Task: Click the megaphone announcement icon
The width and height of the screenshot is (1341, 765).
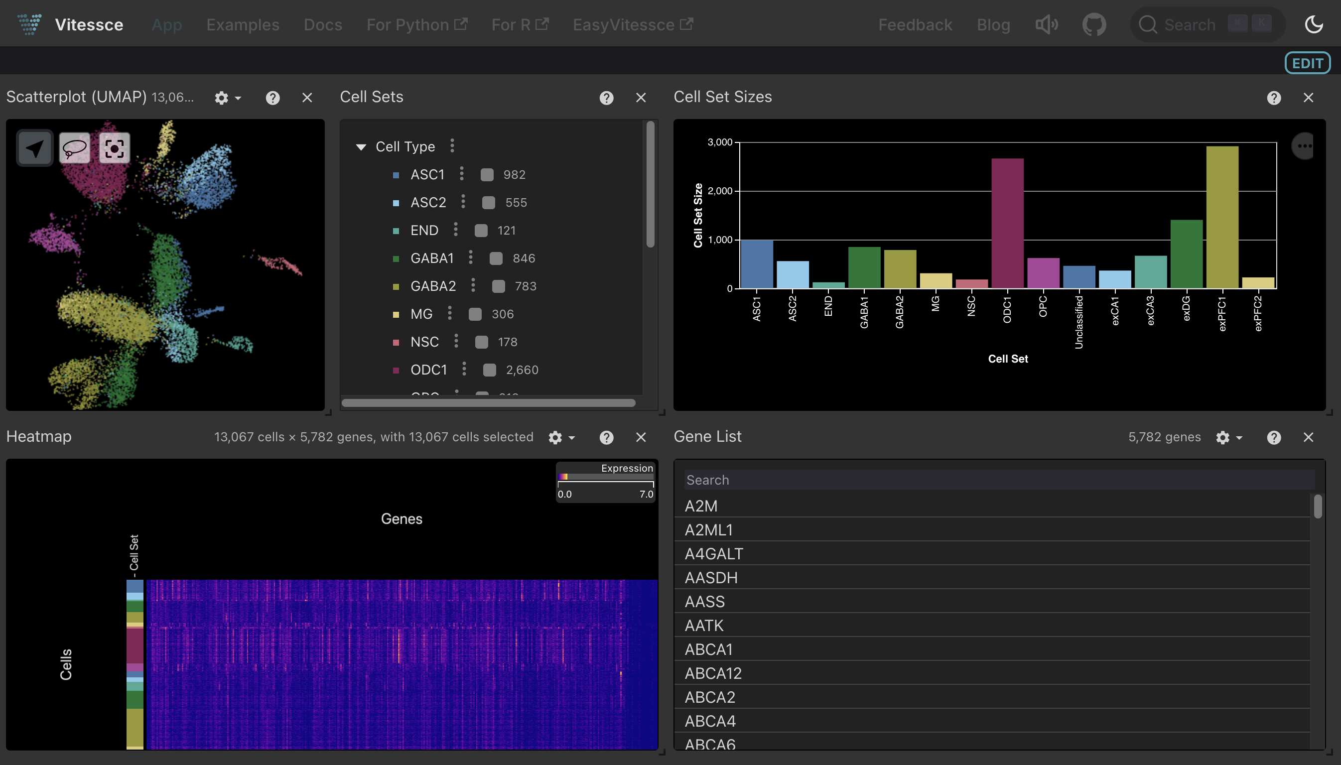Action: pyautogui.click(x=1046, y=25)
